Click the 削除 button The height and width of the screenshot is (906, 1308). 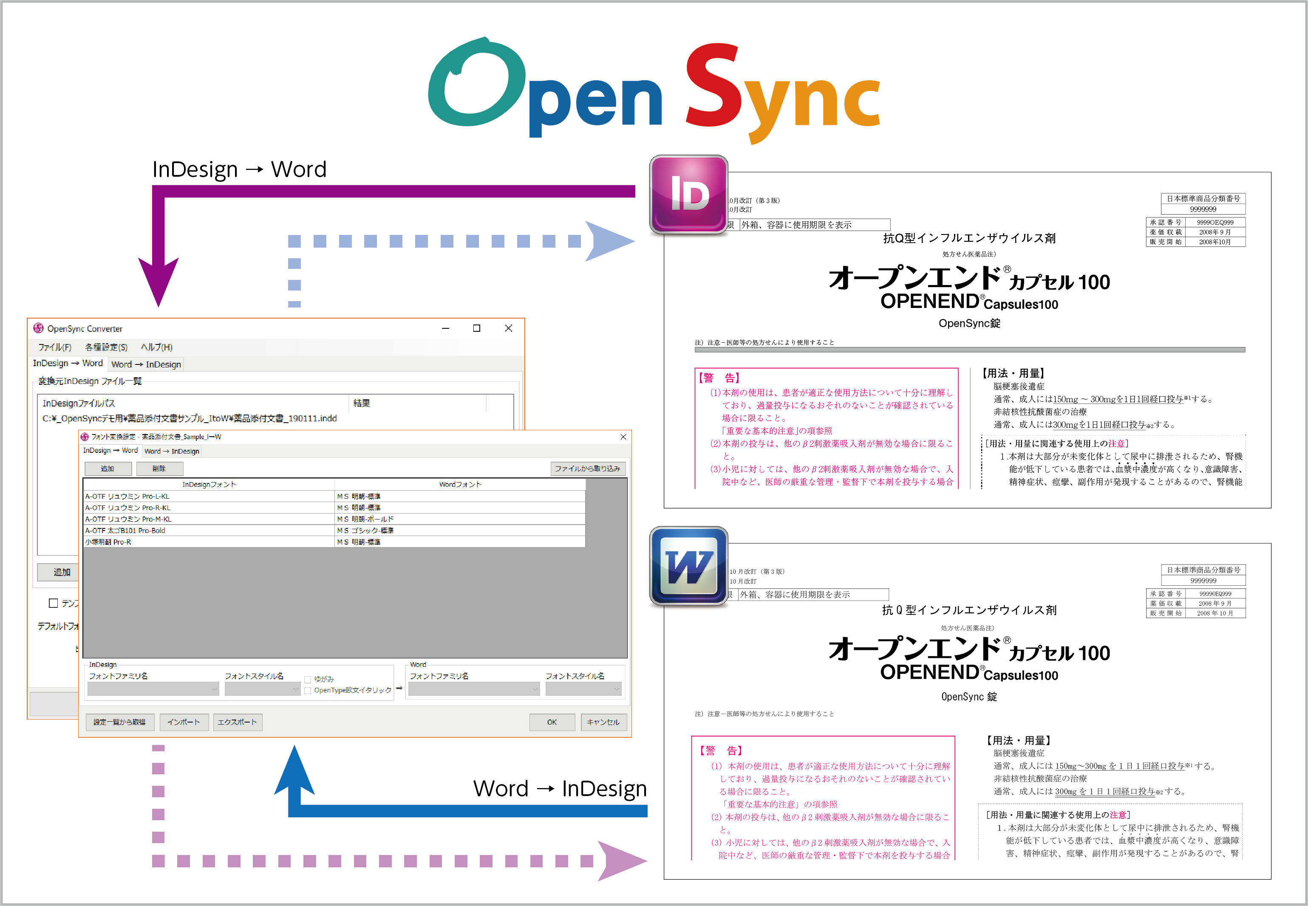159,469
